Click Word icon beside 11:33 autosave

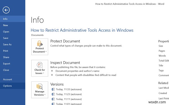[x=53, y=89]
